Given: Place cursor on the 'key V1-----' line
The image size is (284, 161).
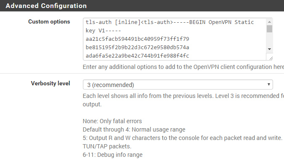Looking at the screenshot, I should [103, 30].
